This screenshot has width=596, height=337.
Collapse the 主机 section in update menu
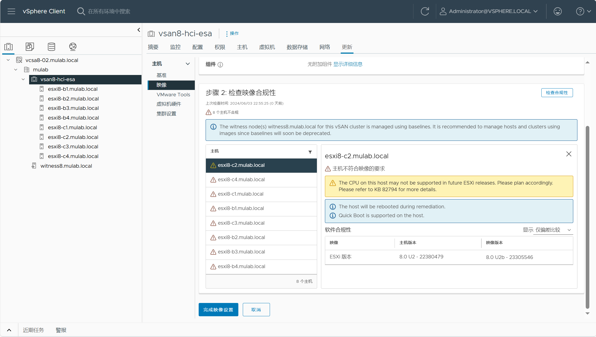pyautogui.click(x=188, y=64)
